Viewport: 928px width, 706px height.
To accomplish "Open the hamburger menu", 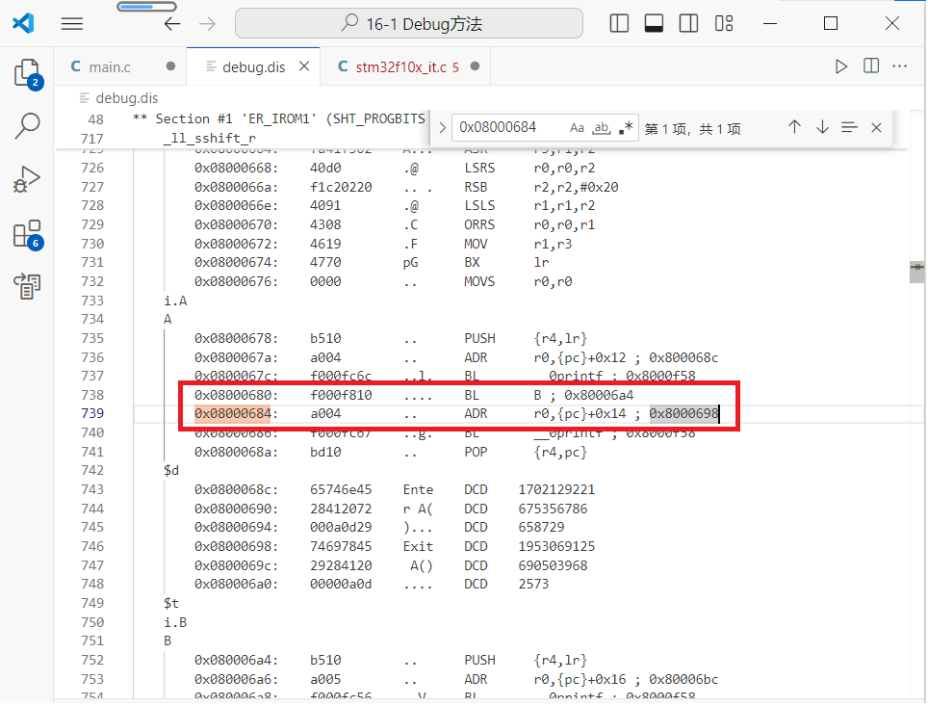I will coord(71,23).
